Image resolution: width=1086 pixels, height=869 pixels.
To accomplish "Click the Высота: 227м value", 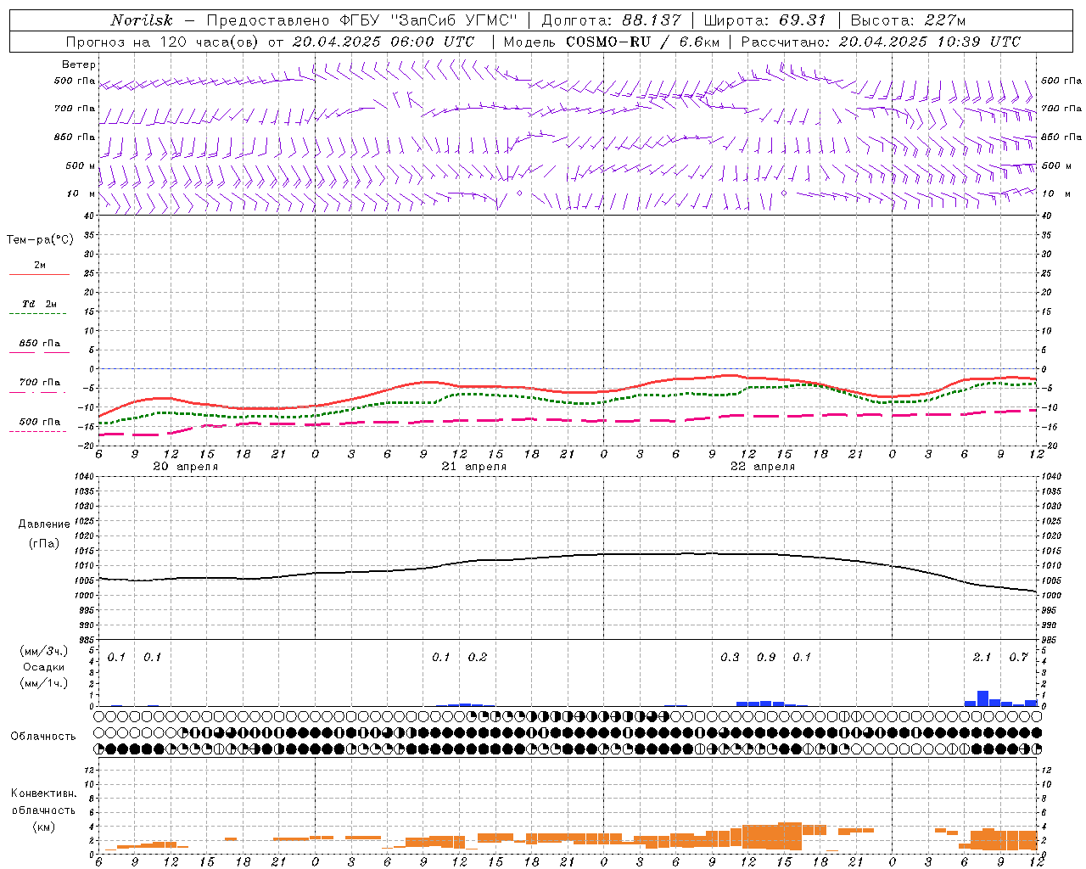I will 907,20.
